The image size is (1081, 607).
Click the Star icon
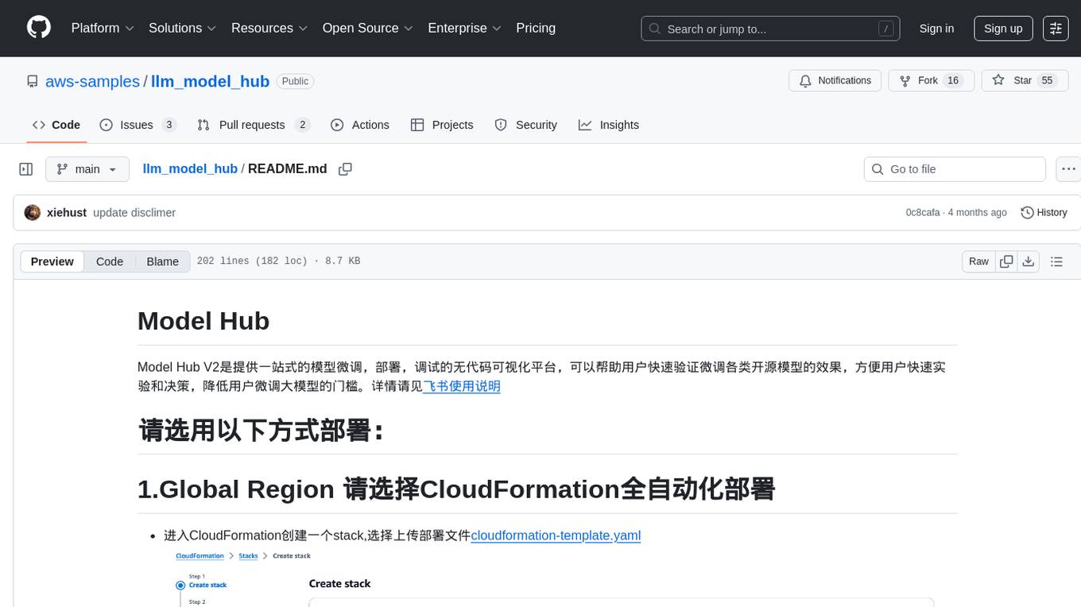(998, 81)
